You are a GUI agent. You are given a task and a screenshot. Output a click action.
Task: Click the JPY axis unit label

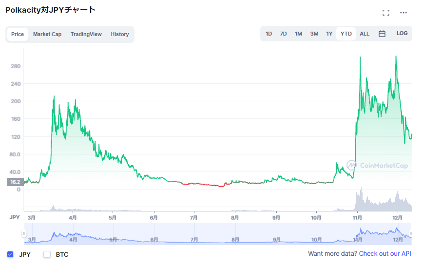click(15, 217)
